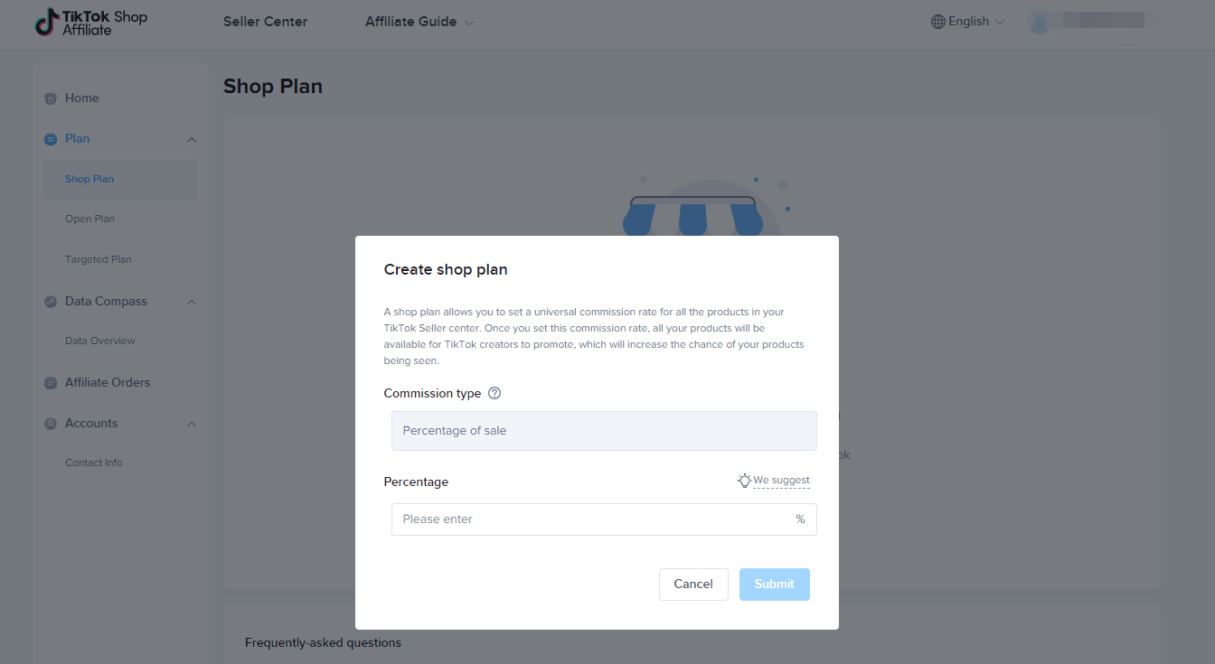Screen dimensions: 1215x664
Task: Collapse the Data Compass section chevron
Action: click(x=192, y=302)
